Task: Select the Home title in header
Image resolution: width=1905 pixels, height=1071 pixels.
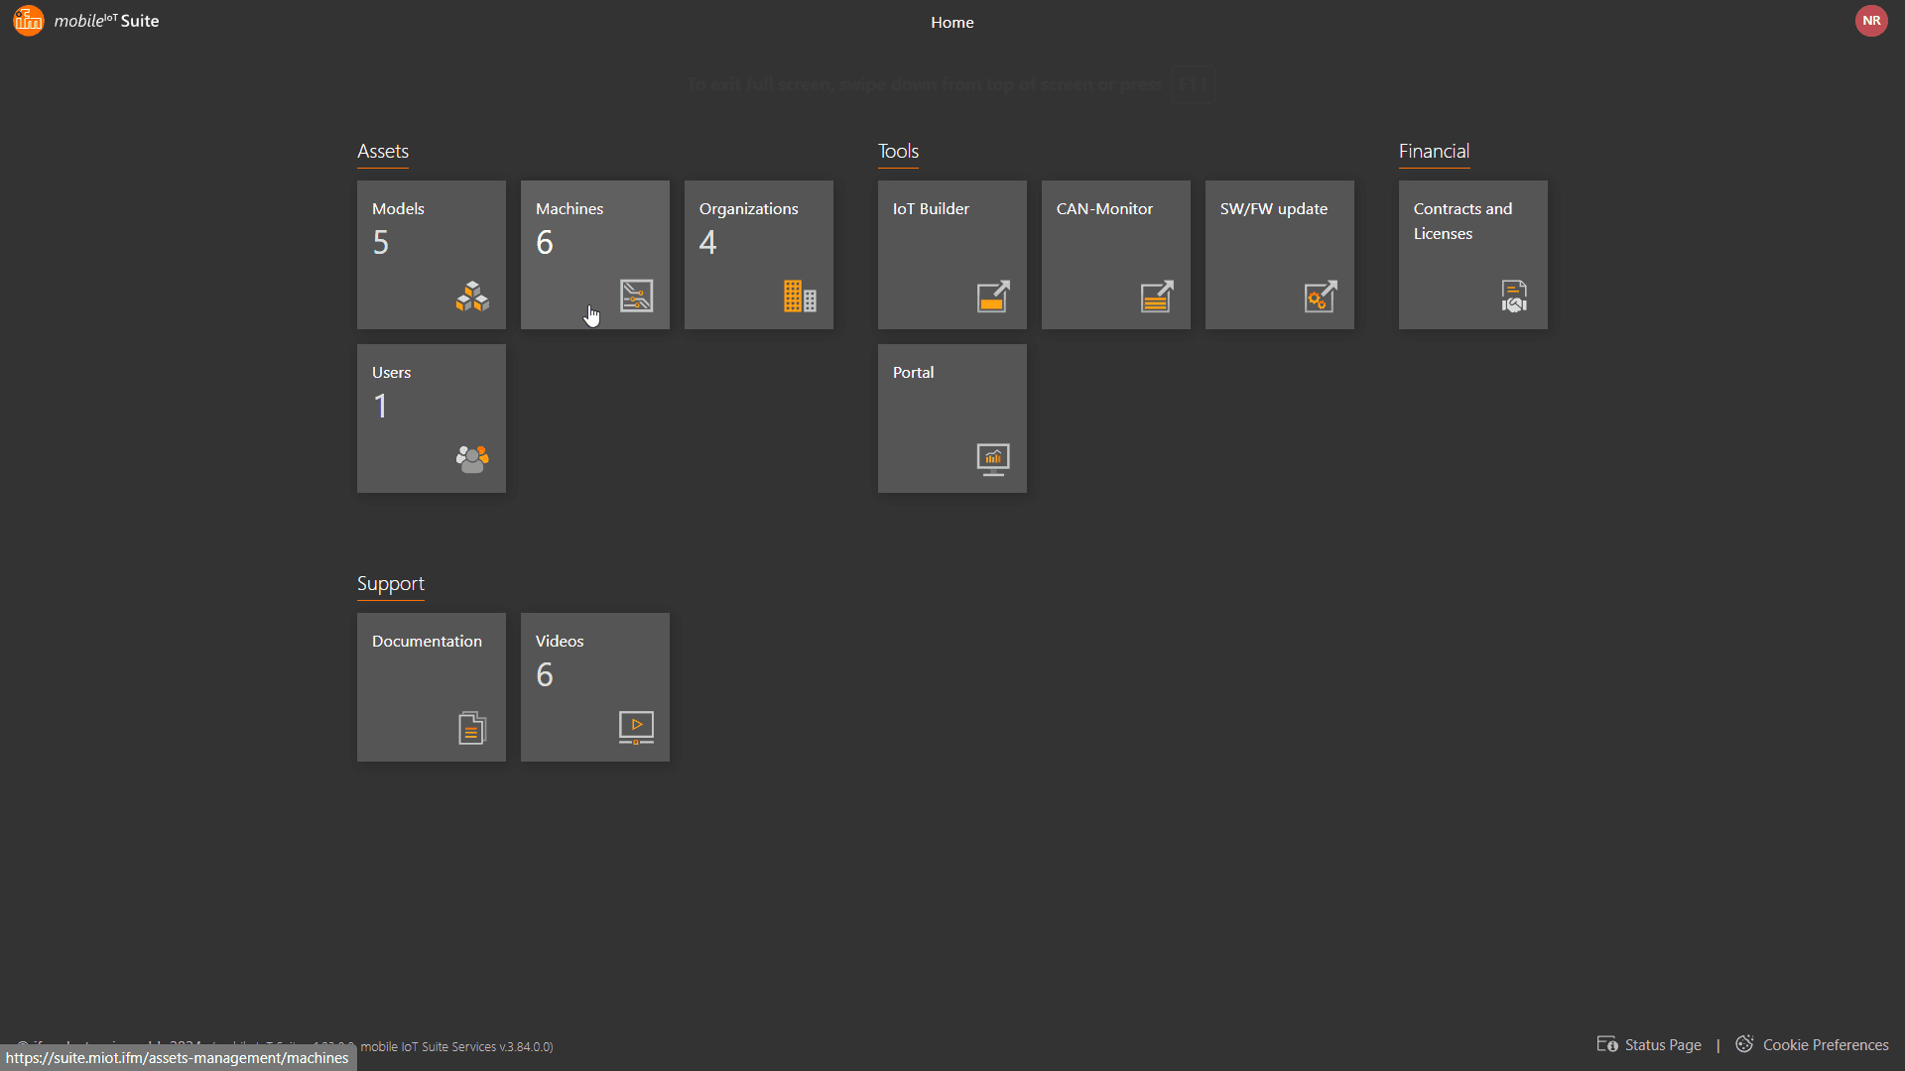Action: click(952, 22)
